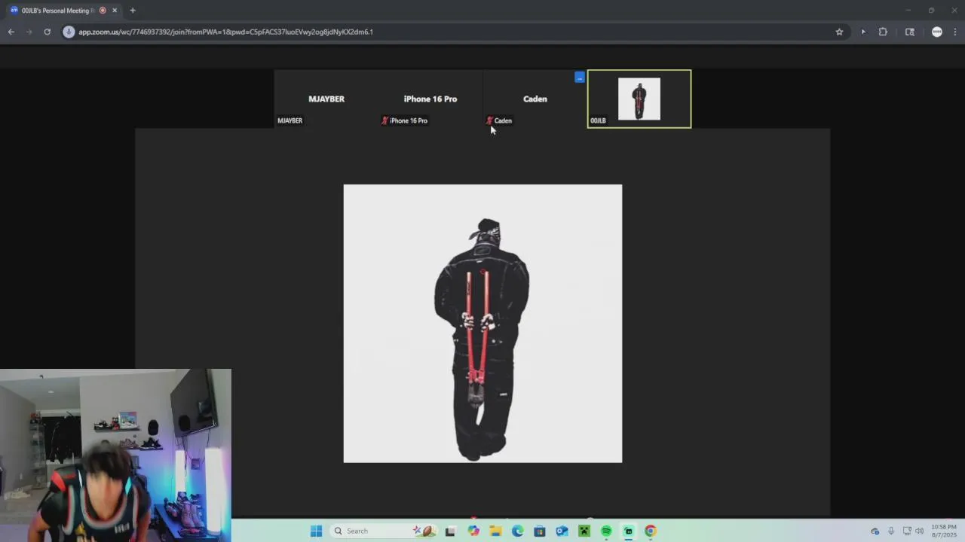Launch Minecraft from the taskbar
The width and height of the screenshot is (965, 542).
pyautogui.click(x=584, y=531)
